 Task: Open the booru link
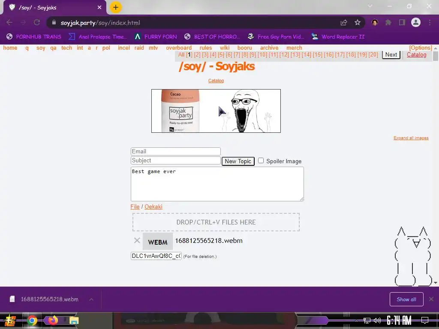(x=245, y=48)
